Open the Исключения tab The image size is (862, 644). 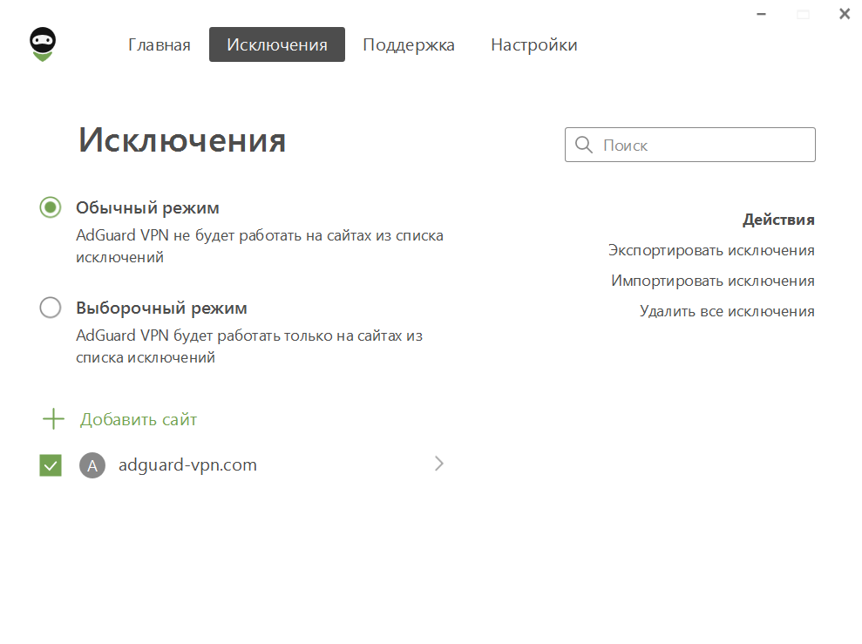[x=277, y=44]
